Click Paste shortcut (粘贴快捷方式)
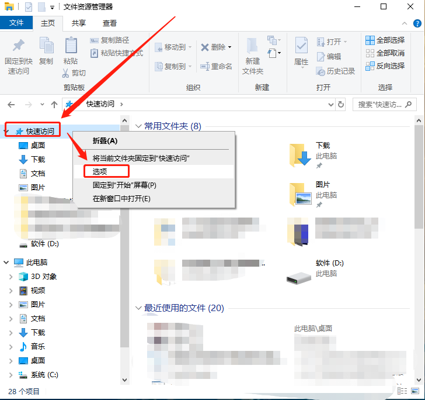This screenshot has height=400, width=425. click(x=117, y=53)
